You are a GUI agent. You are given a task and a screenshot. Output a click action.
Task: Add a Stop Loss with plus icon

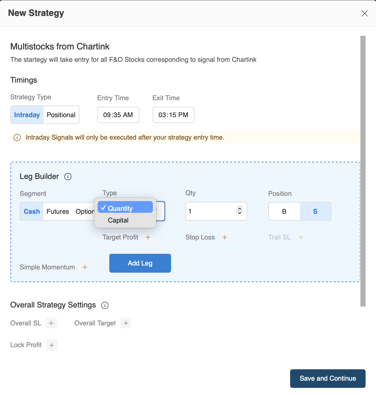pos(225,237)
